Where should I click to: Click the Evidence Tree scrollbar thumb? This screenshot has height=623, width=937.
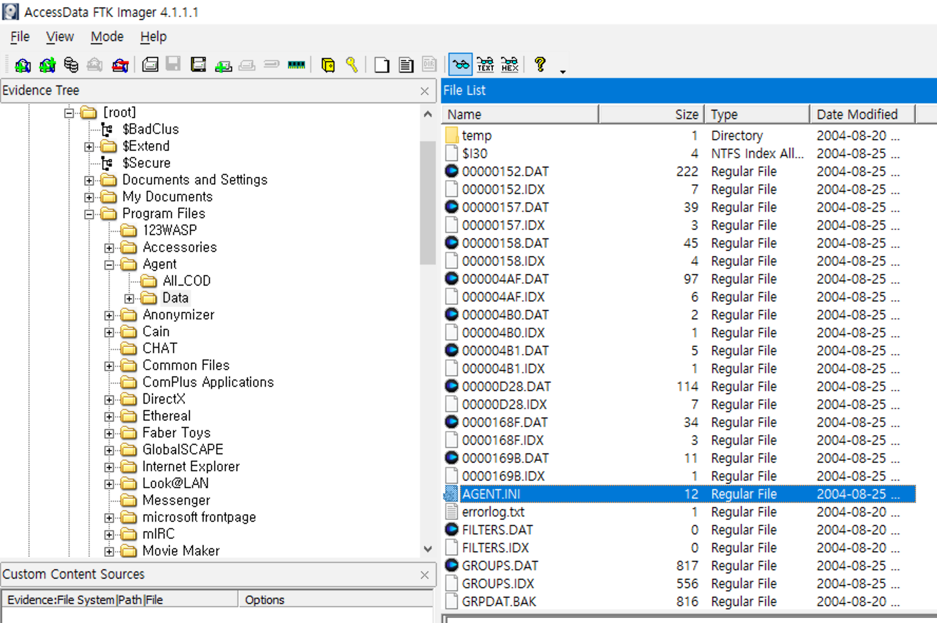(x=428, y=202)
